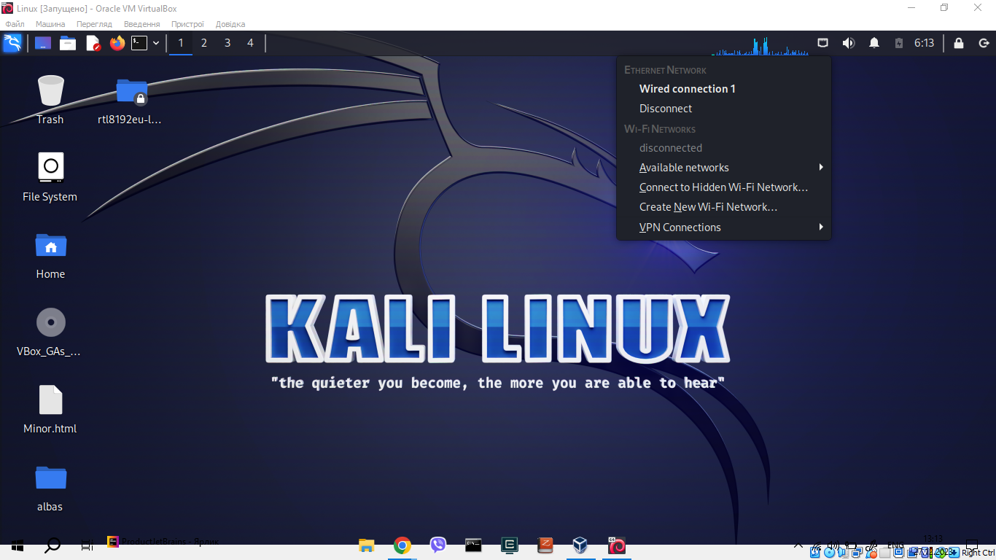Viewport: 996px width, 560px height.
Task: Switch to workspace 3
Action: tap(227, 43)
